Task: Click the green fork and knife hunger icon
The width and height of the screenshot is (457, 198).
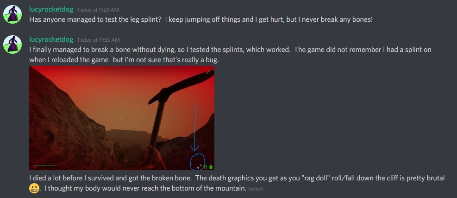Action: pyautogui.click(x=205, y=166)
